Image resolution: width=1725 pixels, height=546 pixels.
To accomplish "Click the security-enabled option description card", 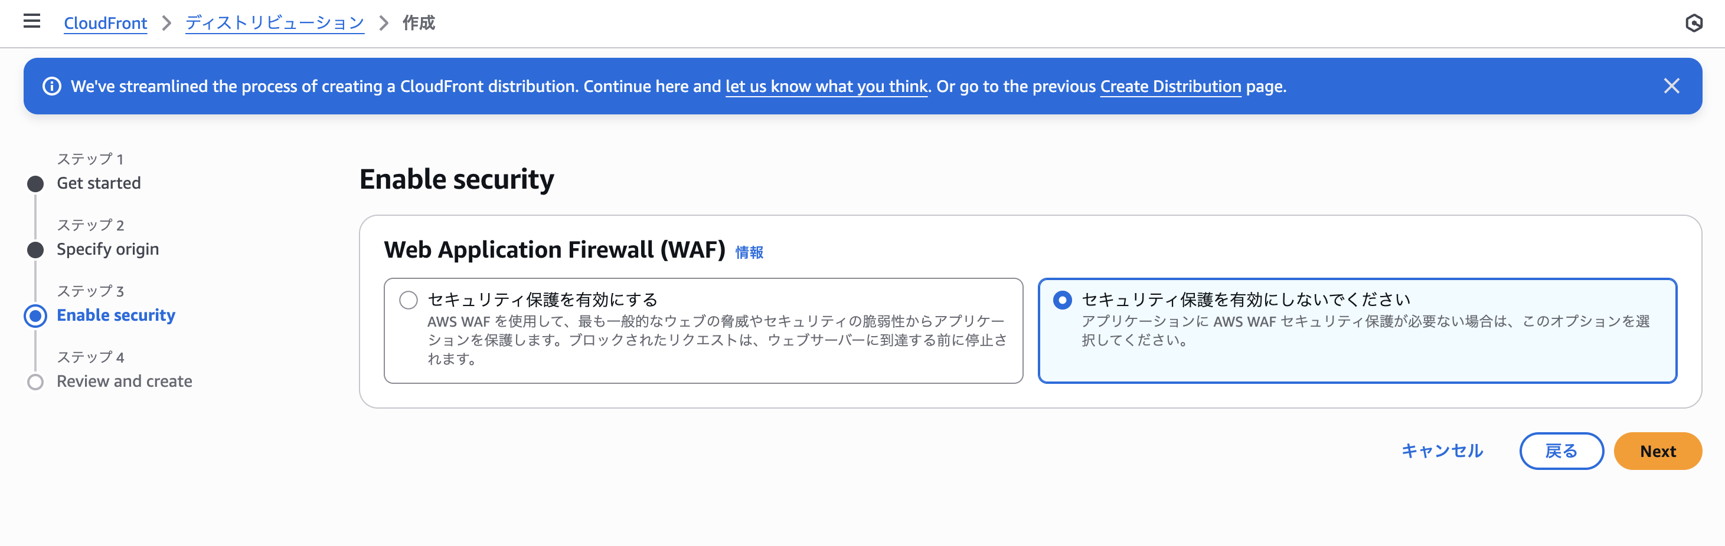I will tap(703, 331).
